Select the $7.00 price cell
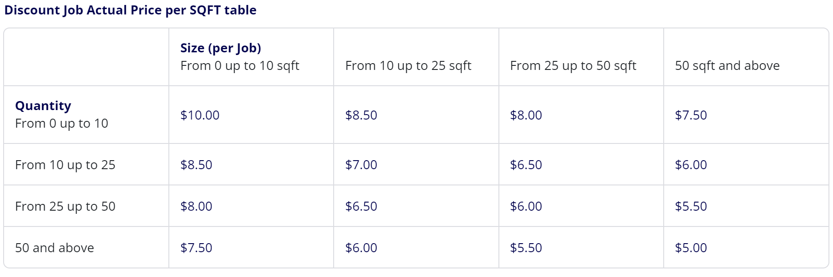The width and height of the screenshot is (833, 277). coord(361,165)
